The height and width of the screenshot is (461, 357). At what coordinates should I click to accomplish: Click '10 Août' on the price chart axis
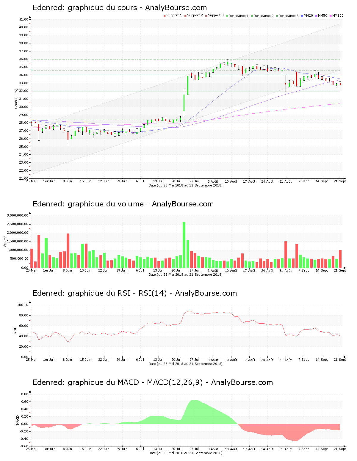pos(231,181)
